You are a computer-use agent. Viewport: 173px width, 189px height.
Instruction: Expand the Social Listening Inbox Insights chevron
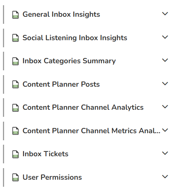pyautogui.click(x=165, y=37)
